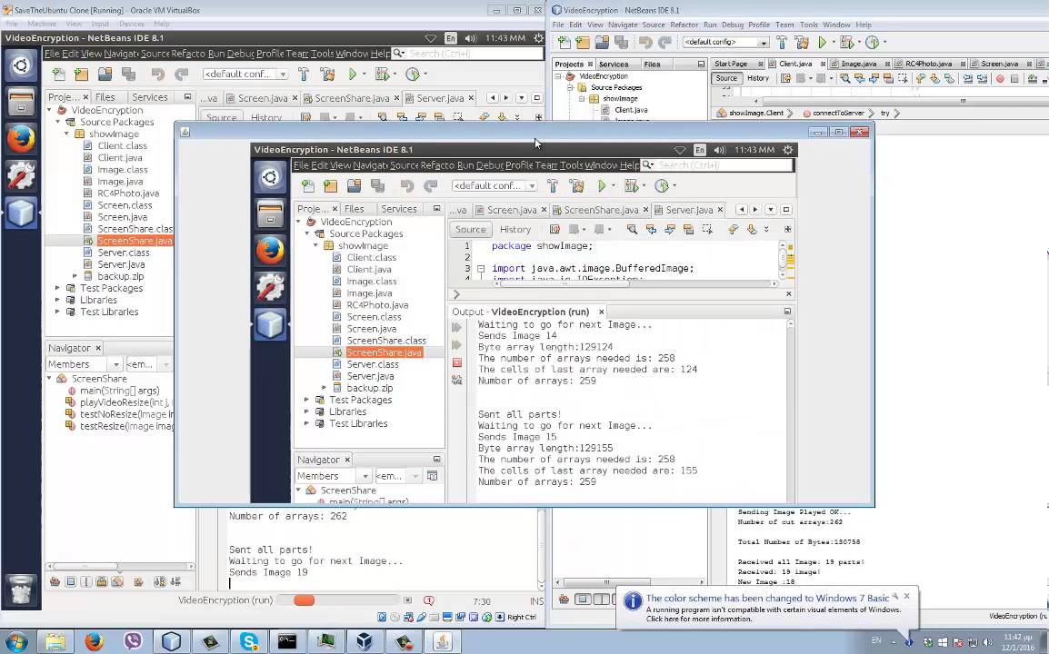Viewport: 1049px width, 654px height.
Task: Open Members dropdown in Ubuntu VM Navigator panel
Action: pos(115,364)
